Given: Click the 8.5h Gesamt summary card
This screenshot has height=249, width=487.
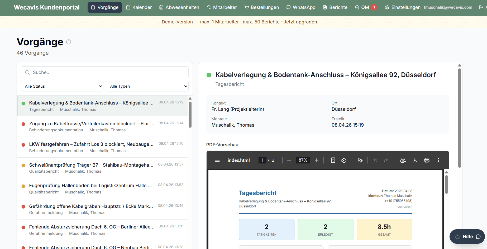Looking at the screenshot, I should [x=384, y=230].
